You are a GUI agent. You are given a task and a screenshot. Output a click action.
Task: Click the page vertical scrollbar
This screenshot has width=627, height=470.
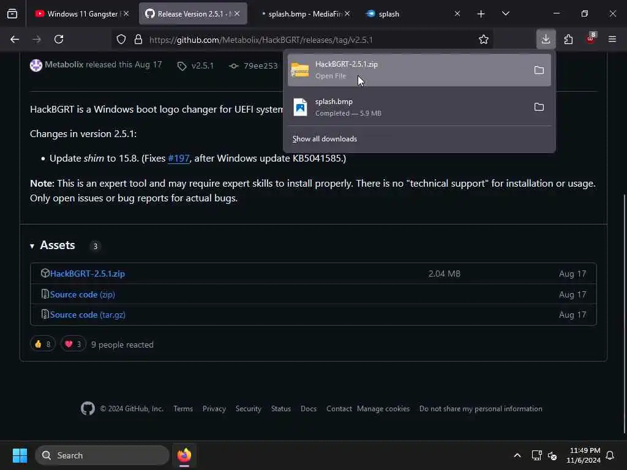pyautogui.click(x=624, y=314)
